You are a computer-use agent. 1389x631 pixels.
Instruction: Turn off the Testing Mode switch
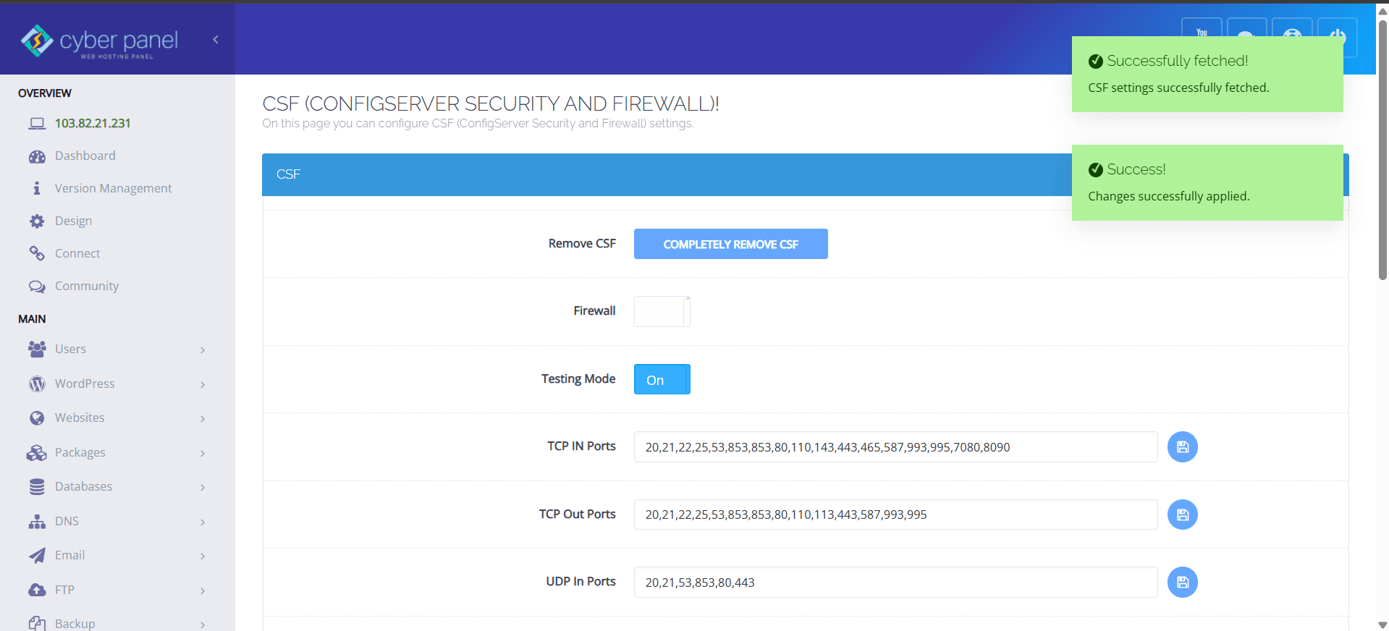[x=662, y=380]
